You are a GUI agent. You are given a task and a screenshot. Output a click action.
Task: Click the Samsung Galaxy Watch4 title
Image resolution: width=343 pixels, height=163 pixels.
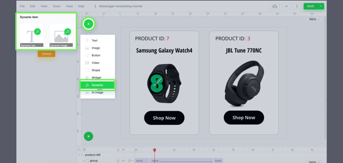pos(164,51)
